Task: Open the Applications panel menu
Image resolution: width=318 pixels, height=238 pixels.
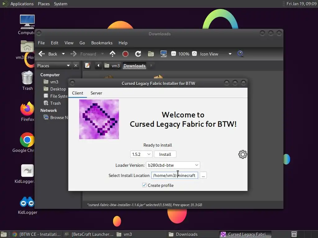Action: click(x=22, y=4)
